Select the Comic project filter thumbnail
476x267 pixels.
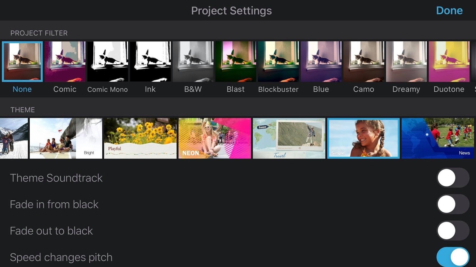65,61
